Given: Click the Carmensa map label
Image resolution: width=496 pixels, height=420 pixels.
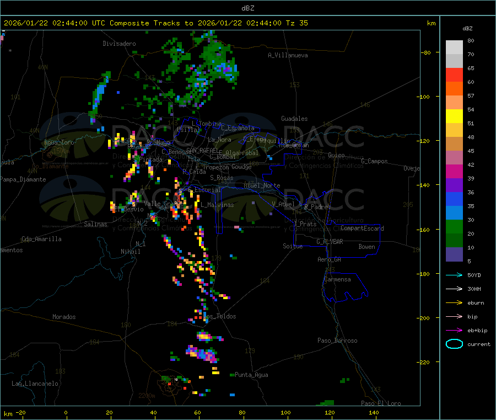Looking at the screenshot, I should click(x=337, y=279).
